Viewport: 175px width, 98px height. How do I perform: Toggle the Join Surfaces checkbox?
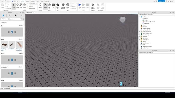click(28, 8)
